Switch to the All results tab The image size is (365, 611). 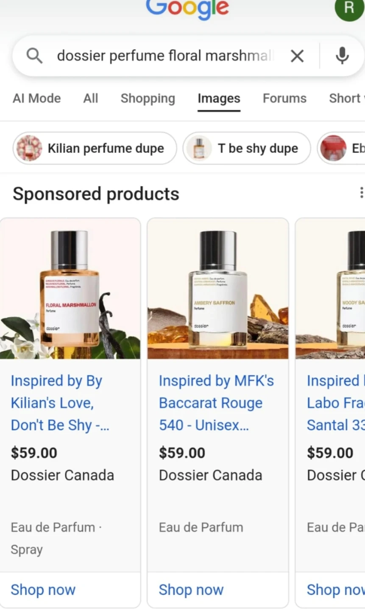[x=91, y=98]
